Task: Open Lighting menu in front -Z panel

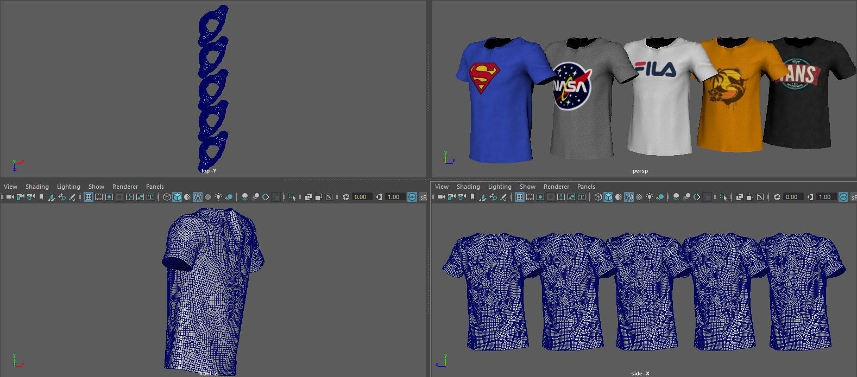Action: (x=68, y=187)
